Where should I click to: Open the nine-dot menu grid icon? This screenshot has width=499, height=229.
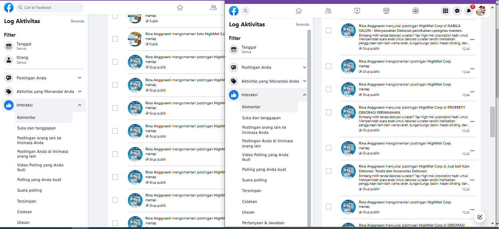click(446, 11)
